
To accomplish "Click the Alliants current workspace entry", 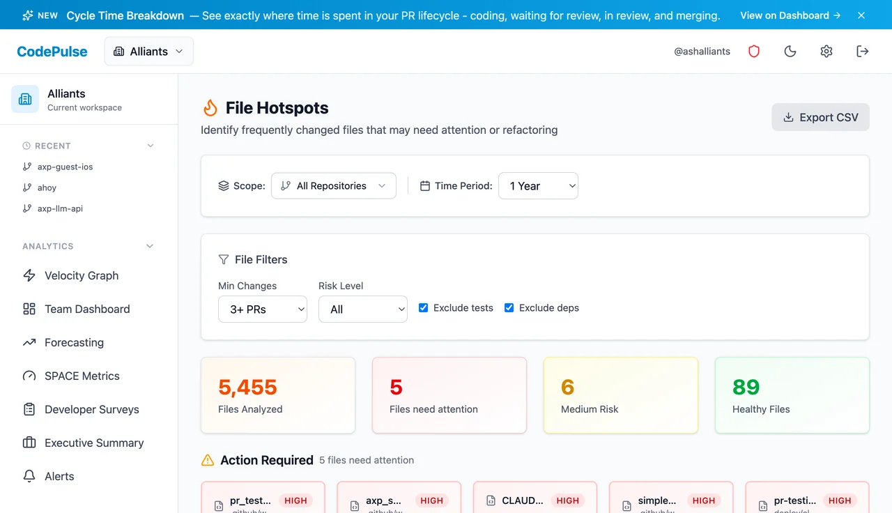I will point(89,99).
